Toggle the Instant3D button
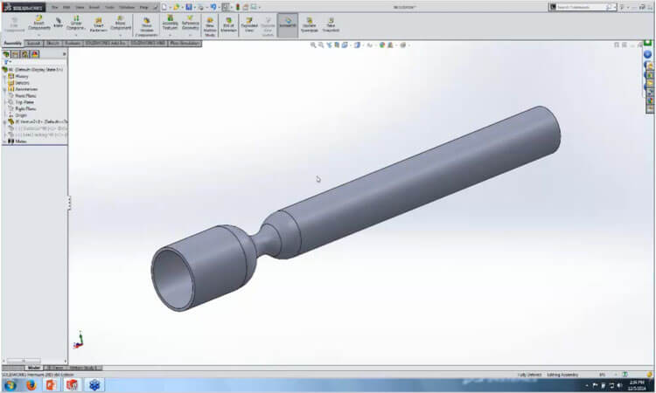The width and height of the screenshot is (656, 393). 288,22
